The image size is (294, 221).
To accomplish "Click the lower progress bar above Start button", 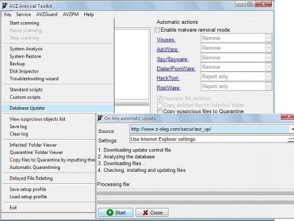I will tap(195, 202).
